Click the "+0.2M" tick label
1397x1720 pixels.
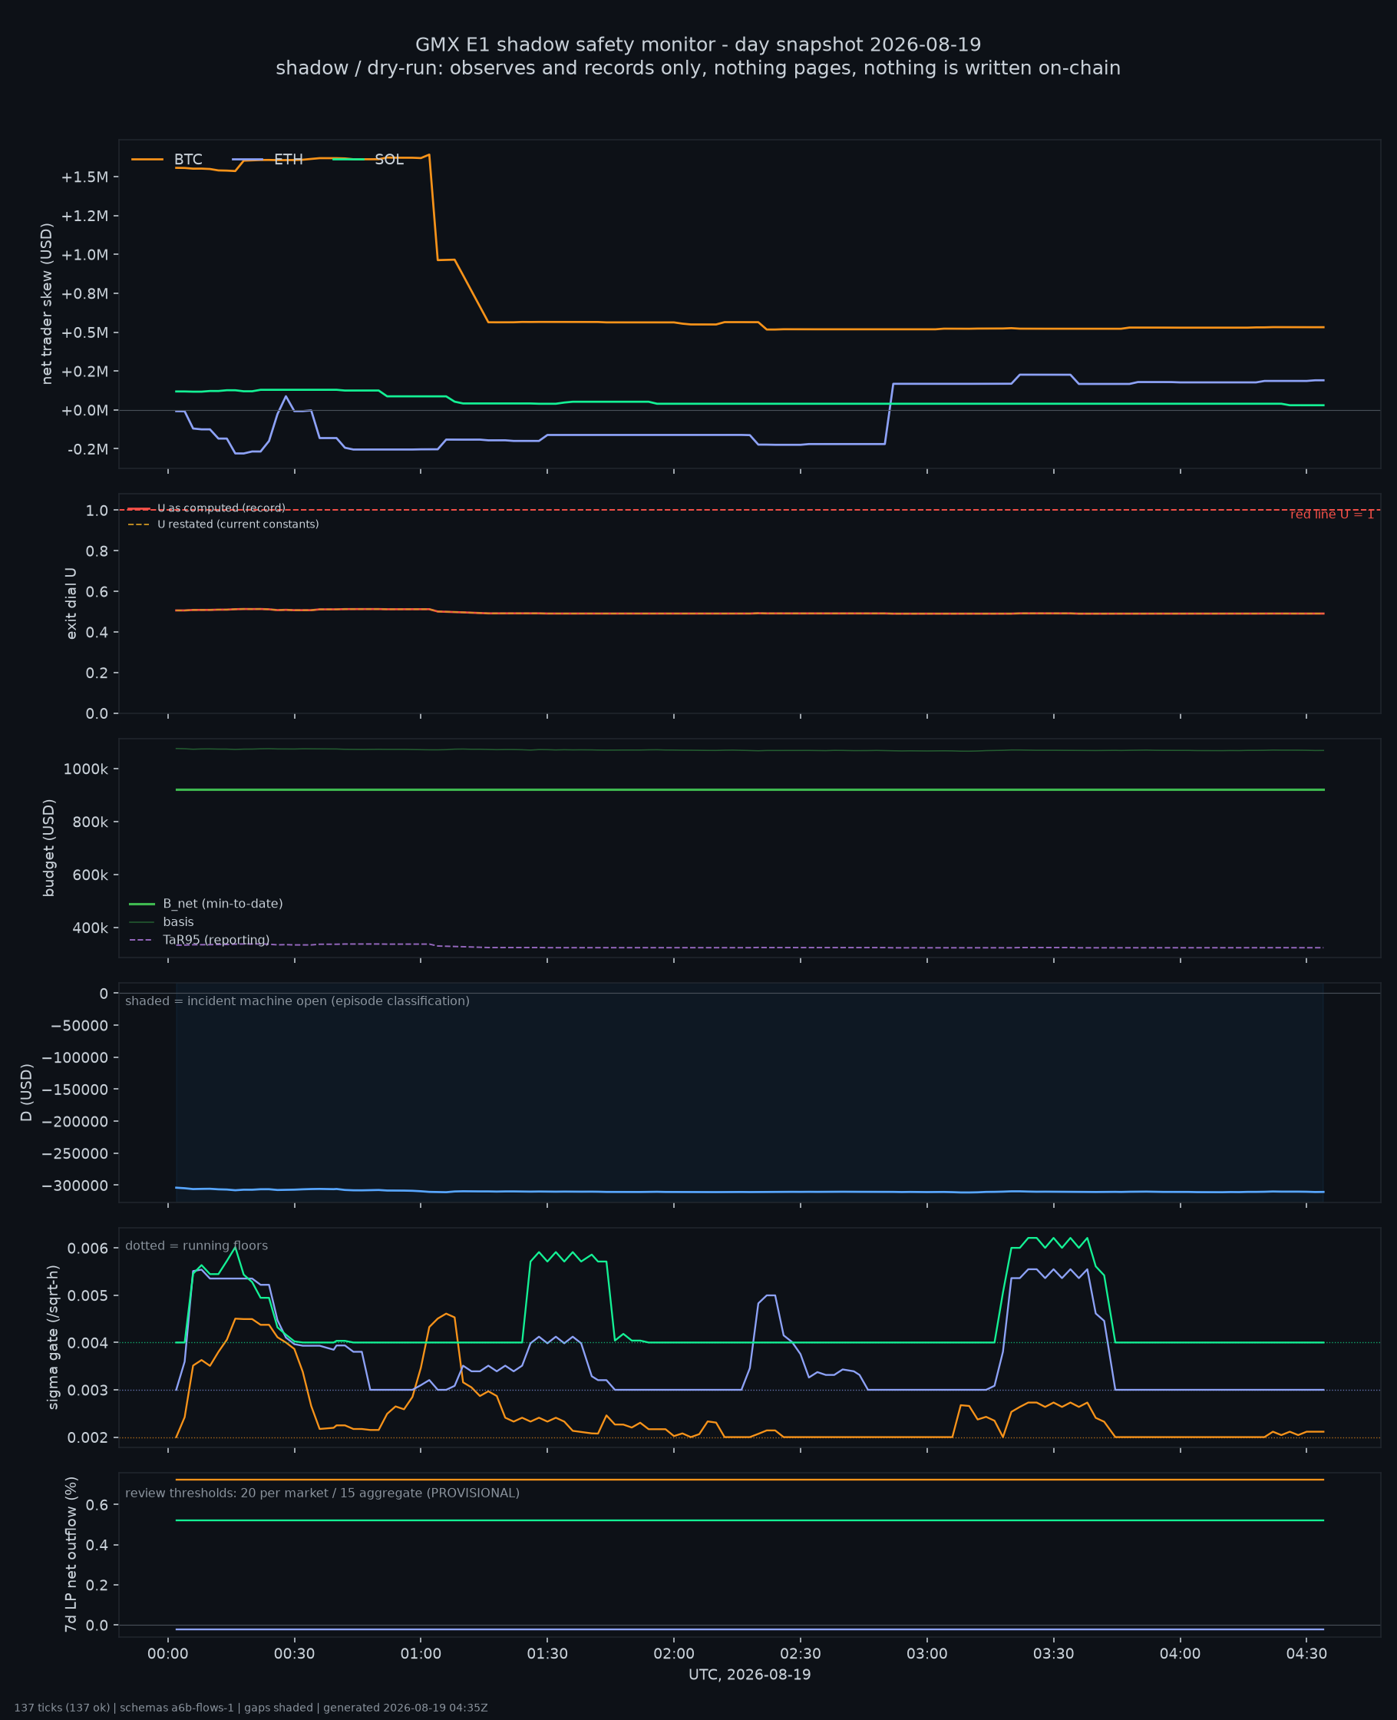(x=84, y=372)
